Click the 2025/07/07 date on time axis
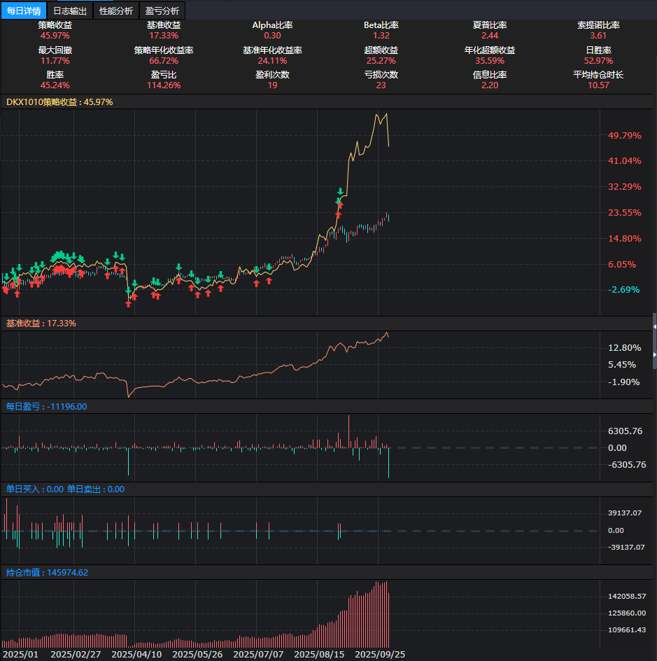The height and width of the screenshot is (661, 657). tap(259, 654)
